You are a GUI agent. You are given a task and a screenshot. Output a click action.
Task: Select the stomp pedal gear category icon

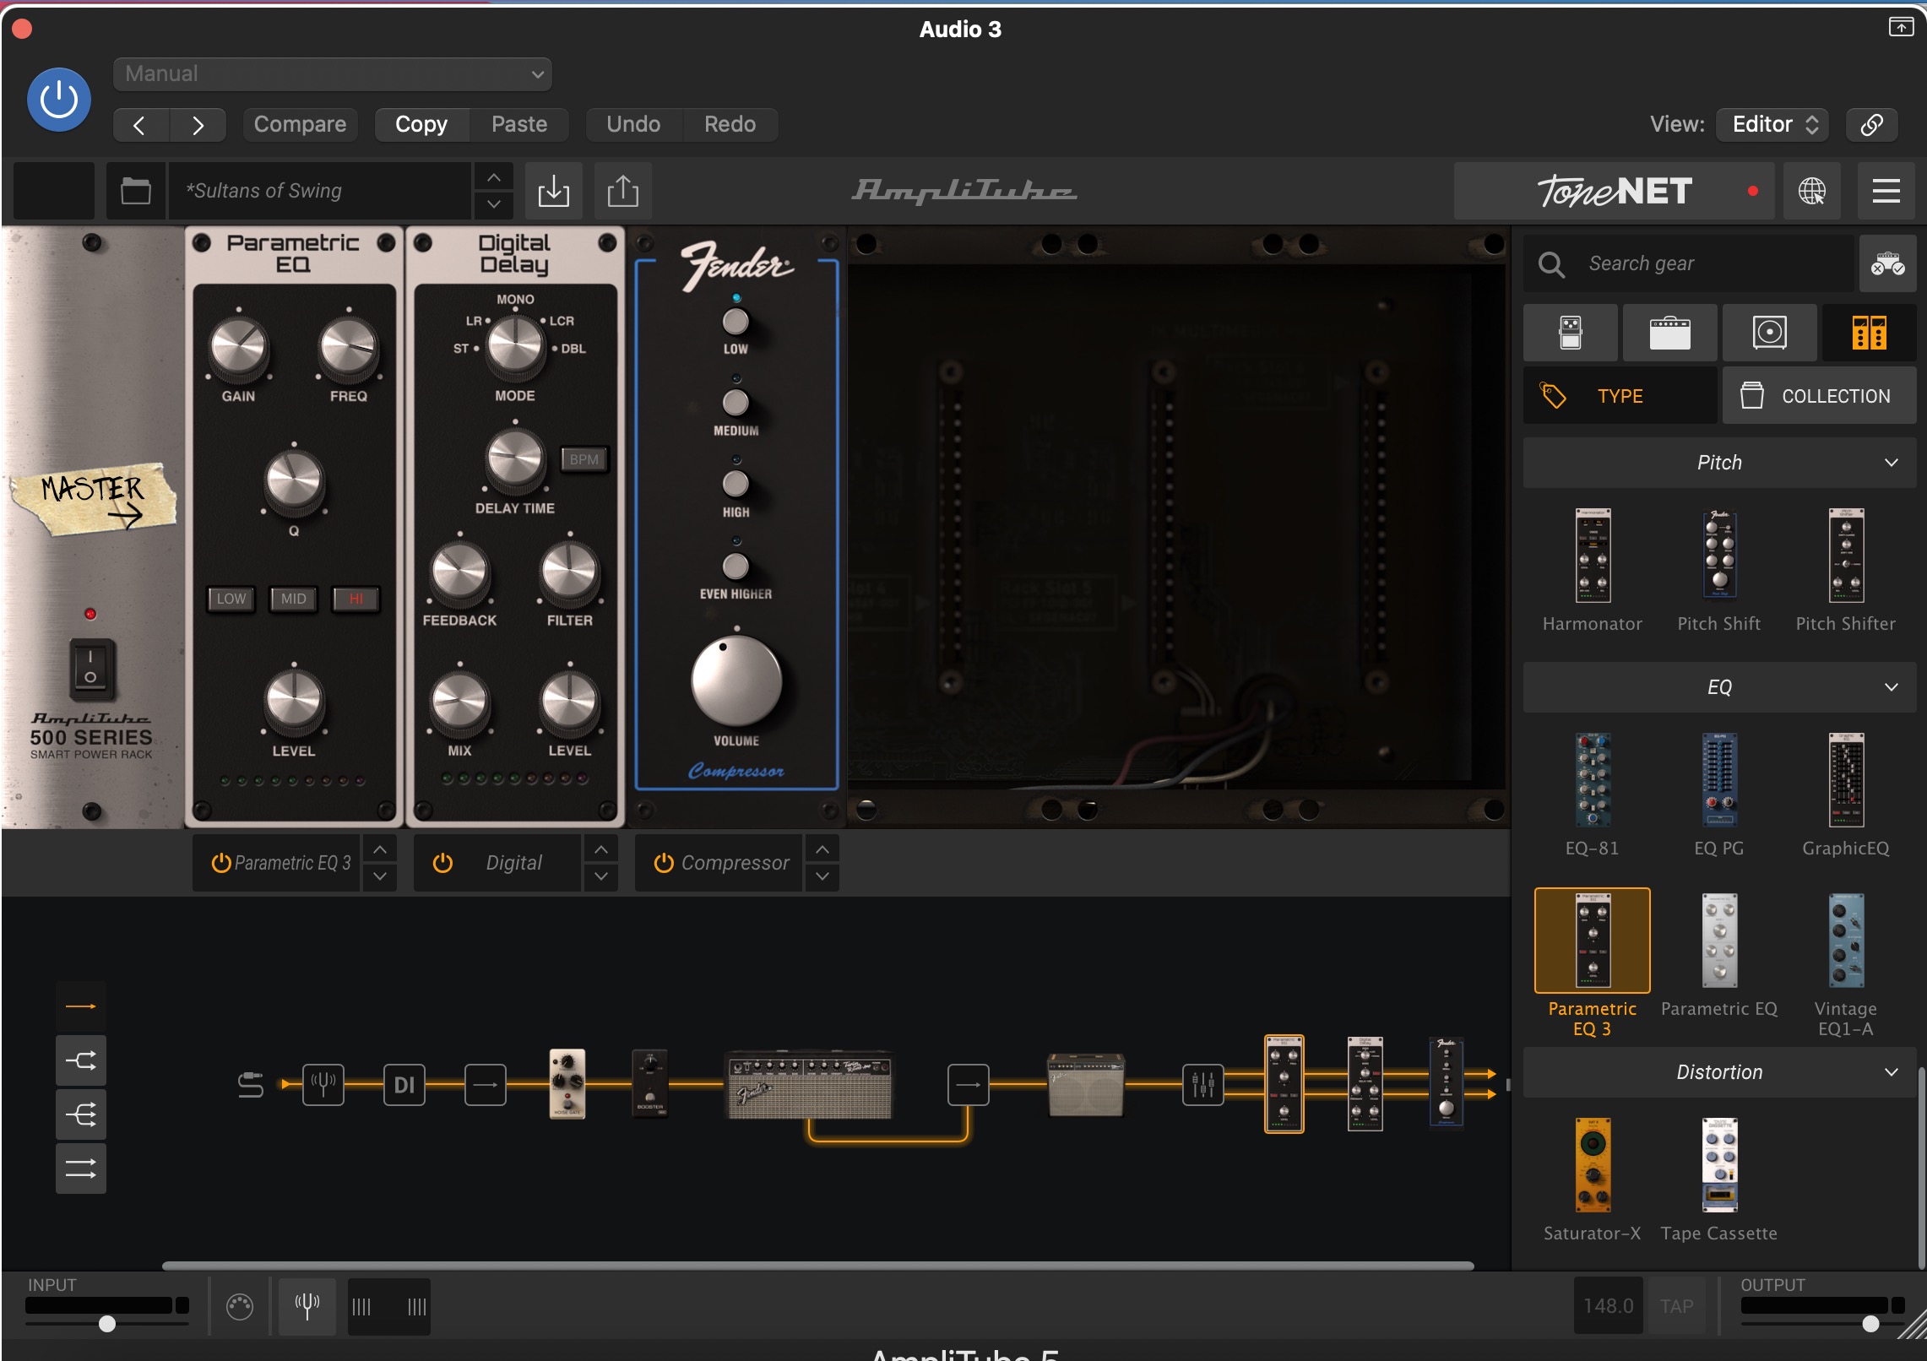tap(1571, 333)
